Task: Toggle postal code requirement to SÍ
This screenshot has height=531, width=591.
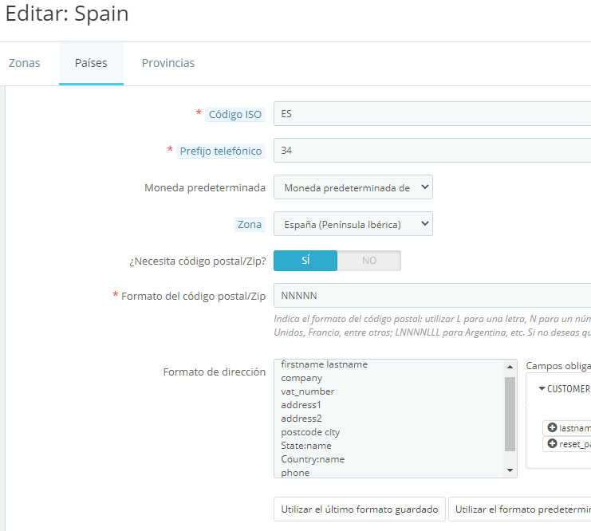Action: [305, 261]
